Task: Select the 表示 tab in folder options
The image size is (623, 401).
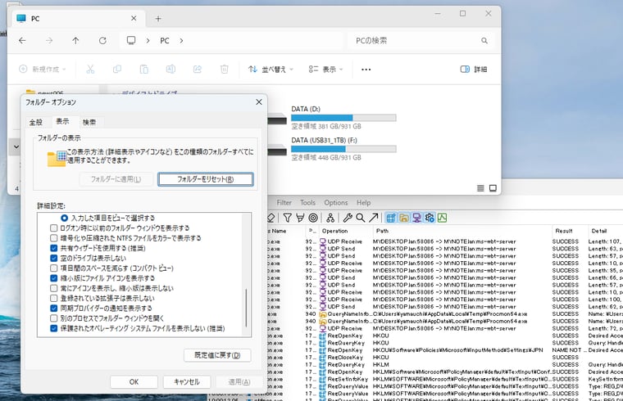Action: pyautogui.click(x=62, y=121)
